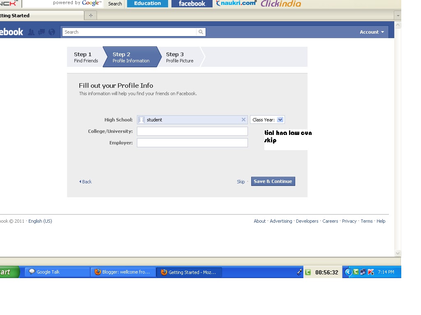Focus the Employer field
Image resolution: width=421 pixels, height=315 pixels.
pyautogui.click(x=192, y=143)
